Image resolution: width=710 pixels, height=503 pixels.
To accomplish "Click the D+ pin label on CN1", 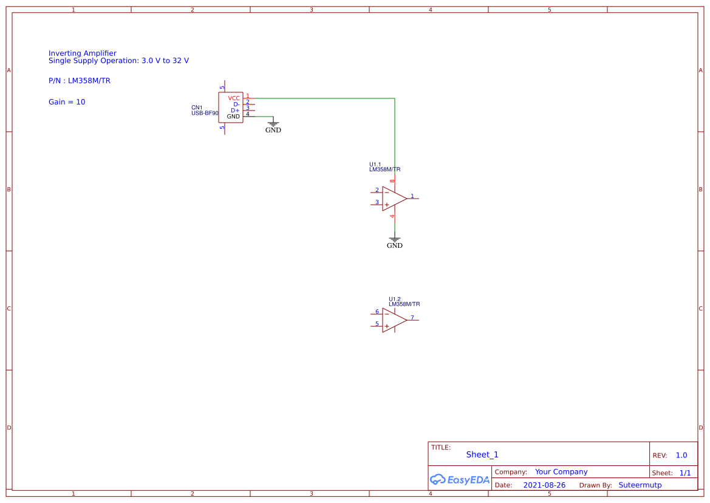I will click(234, 109).
